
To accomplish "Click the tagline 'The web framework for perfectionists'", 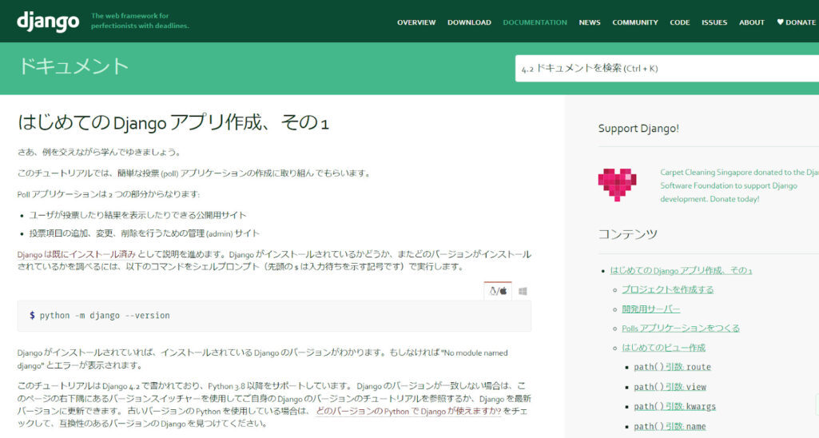I will [x=140, y=21].
